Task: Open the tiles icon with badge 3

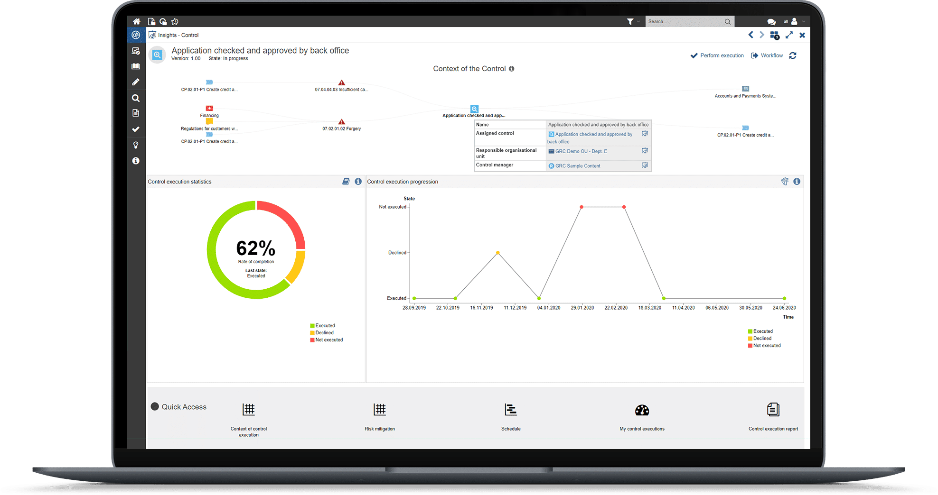Action: (x=775, y=35)
